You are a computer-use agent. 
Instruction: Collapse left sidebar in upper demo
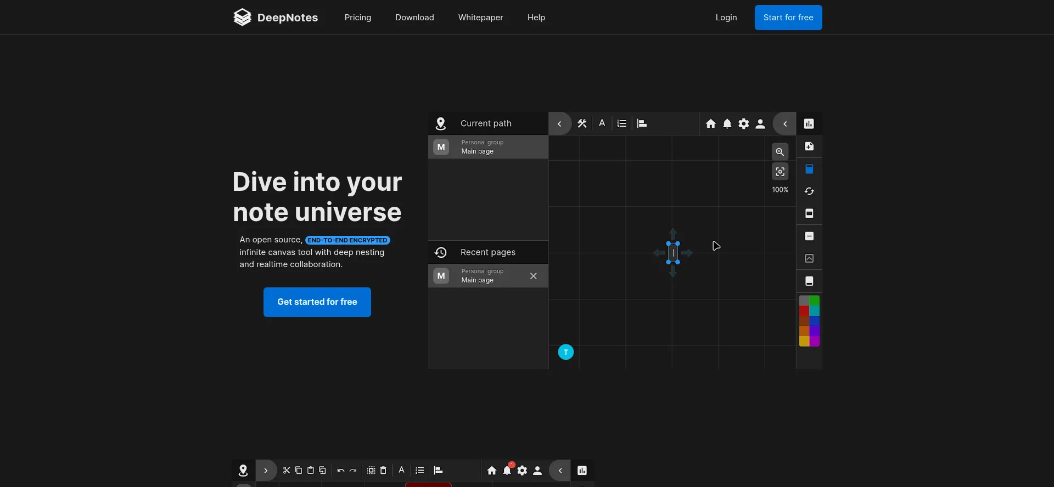click(x=559, y=124)
